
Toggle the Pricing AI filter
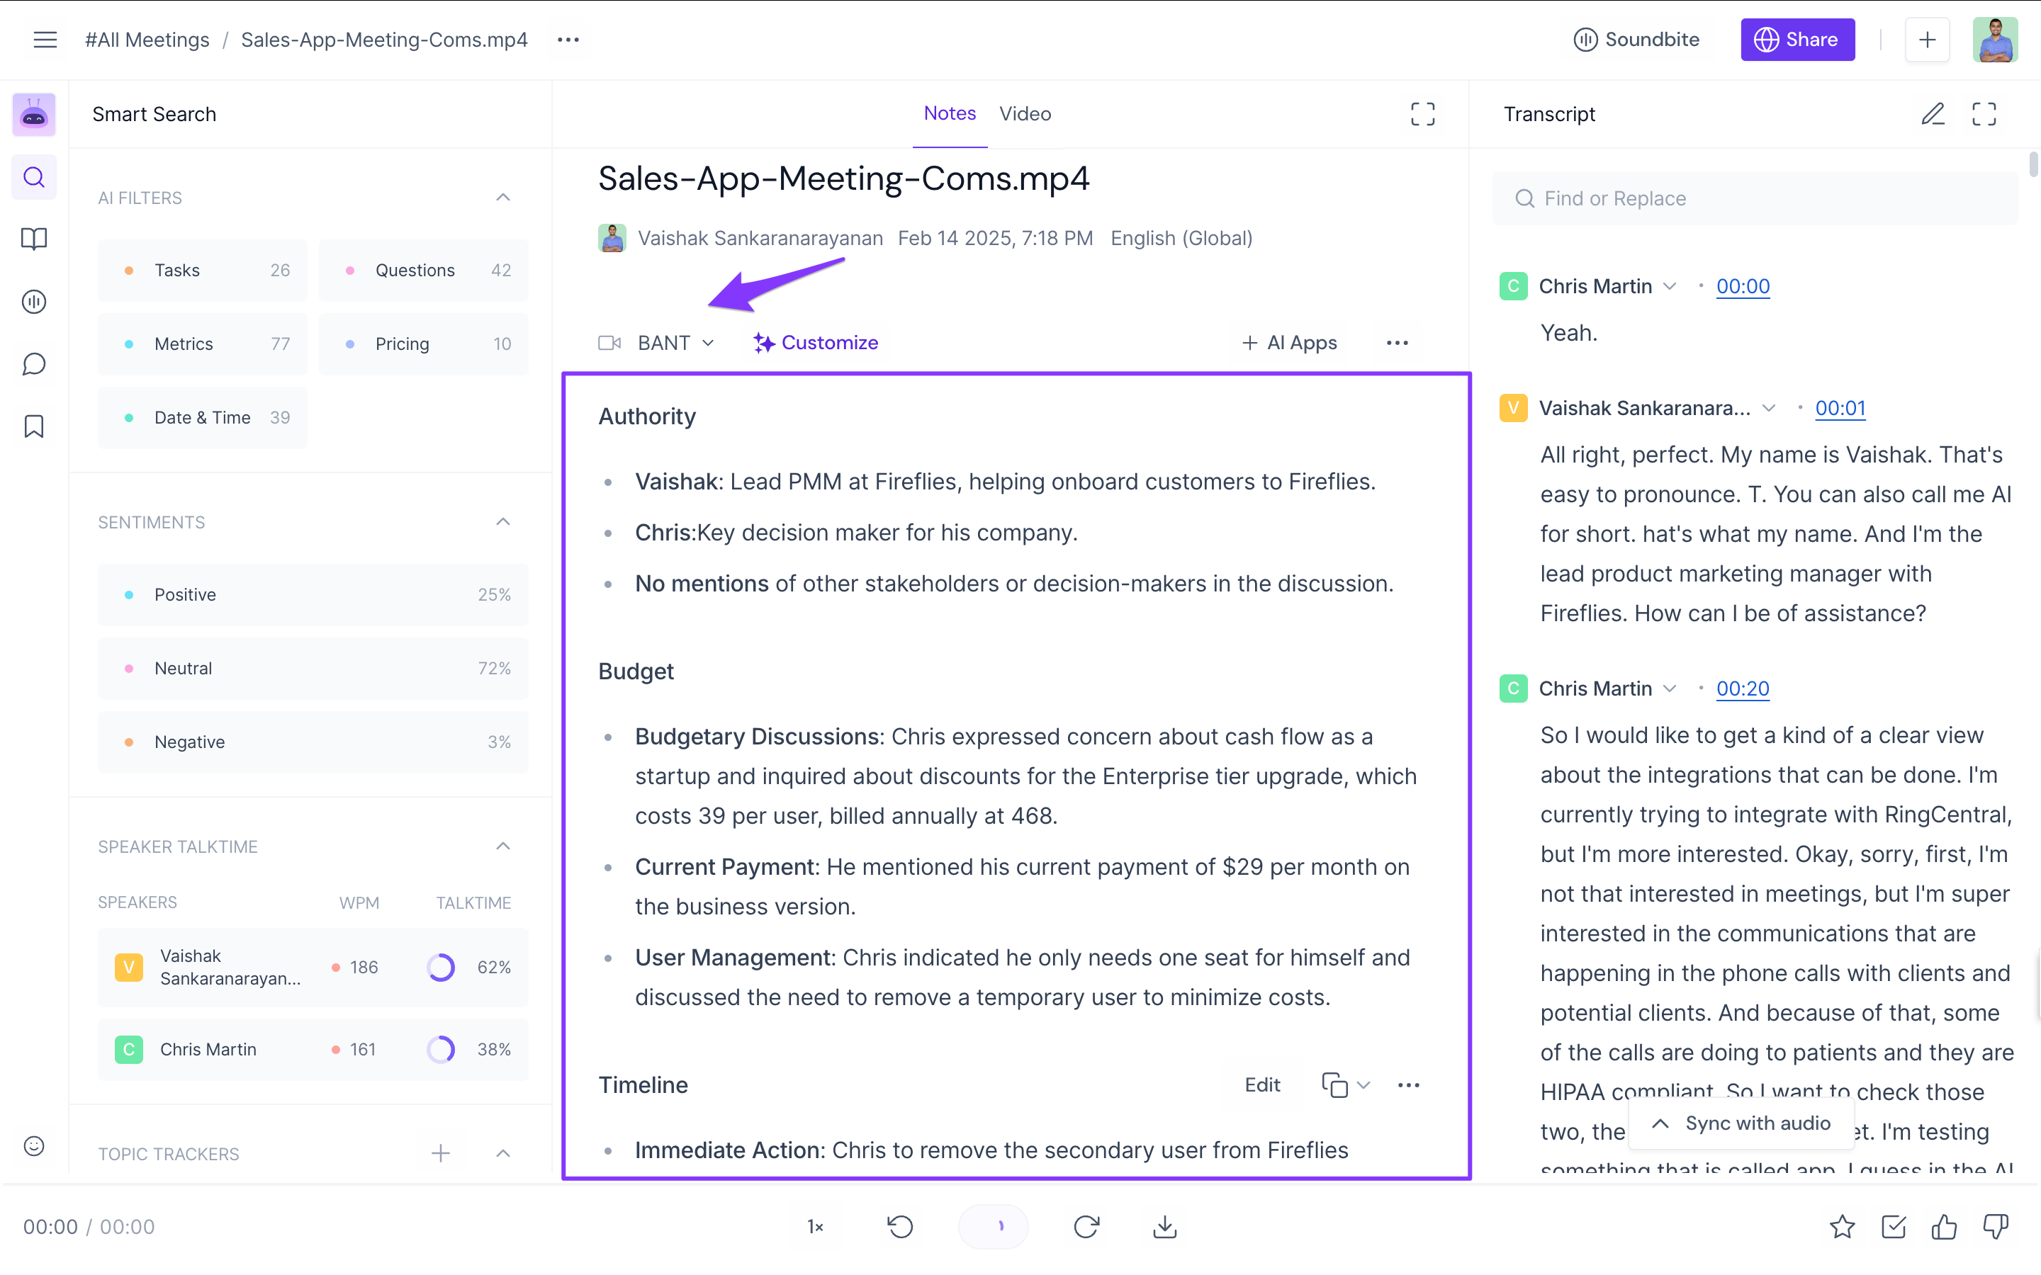423,344
